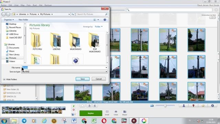This screenshot has width=220, height=124.
Task: Click the magnifier in Search My Pictures
Action: 106,14
